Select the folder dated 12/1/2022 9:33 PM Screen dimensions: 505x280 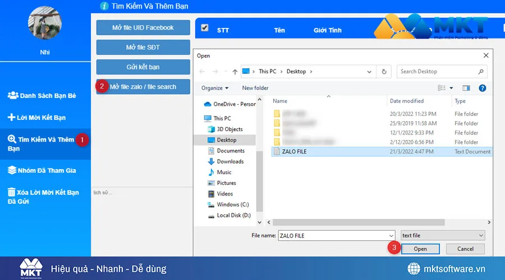(382, 133)
